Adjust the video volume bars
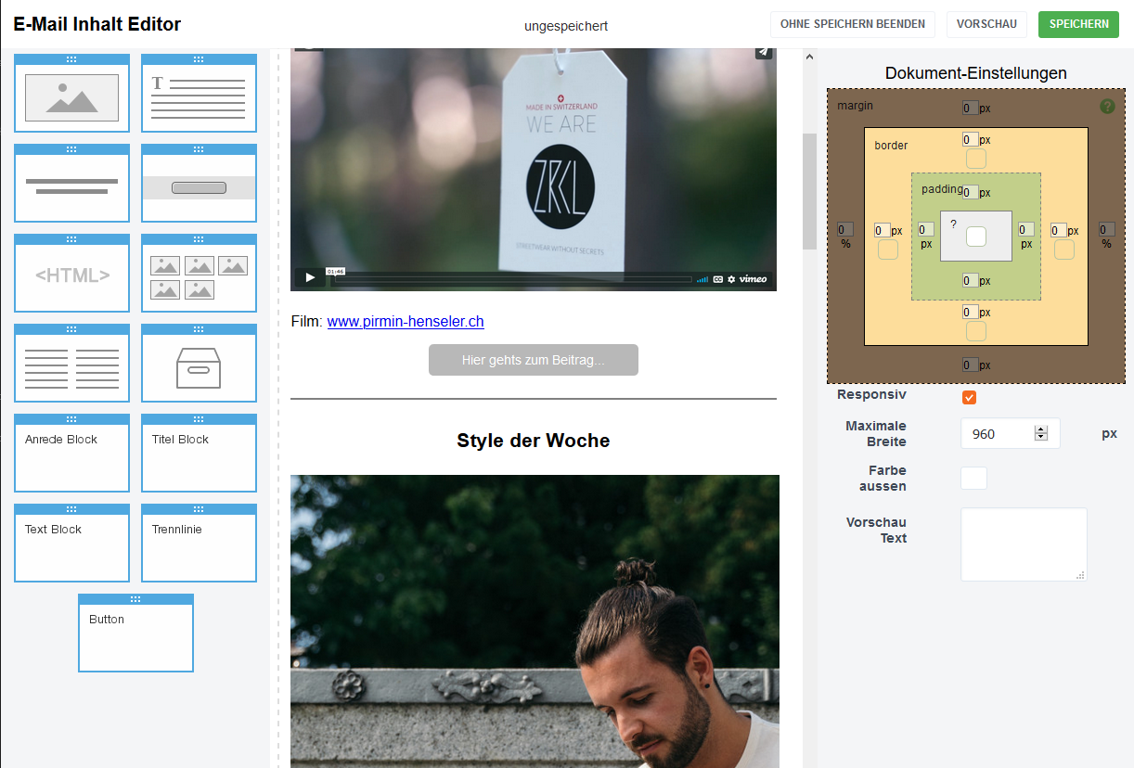Image resolution: width=1134 pixels, height=768 pixels. coord(702,279)
